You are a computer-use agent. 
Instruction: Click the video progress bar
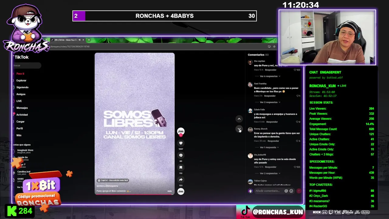(x=135, y=194)
